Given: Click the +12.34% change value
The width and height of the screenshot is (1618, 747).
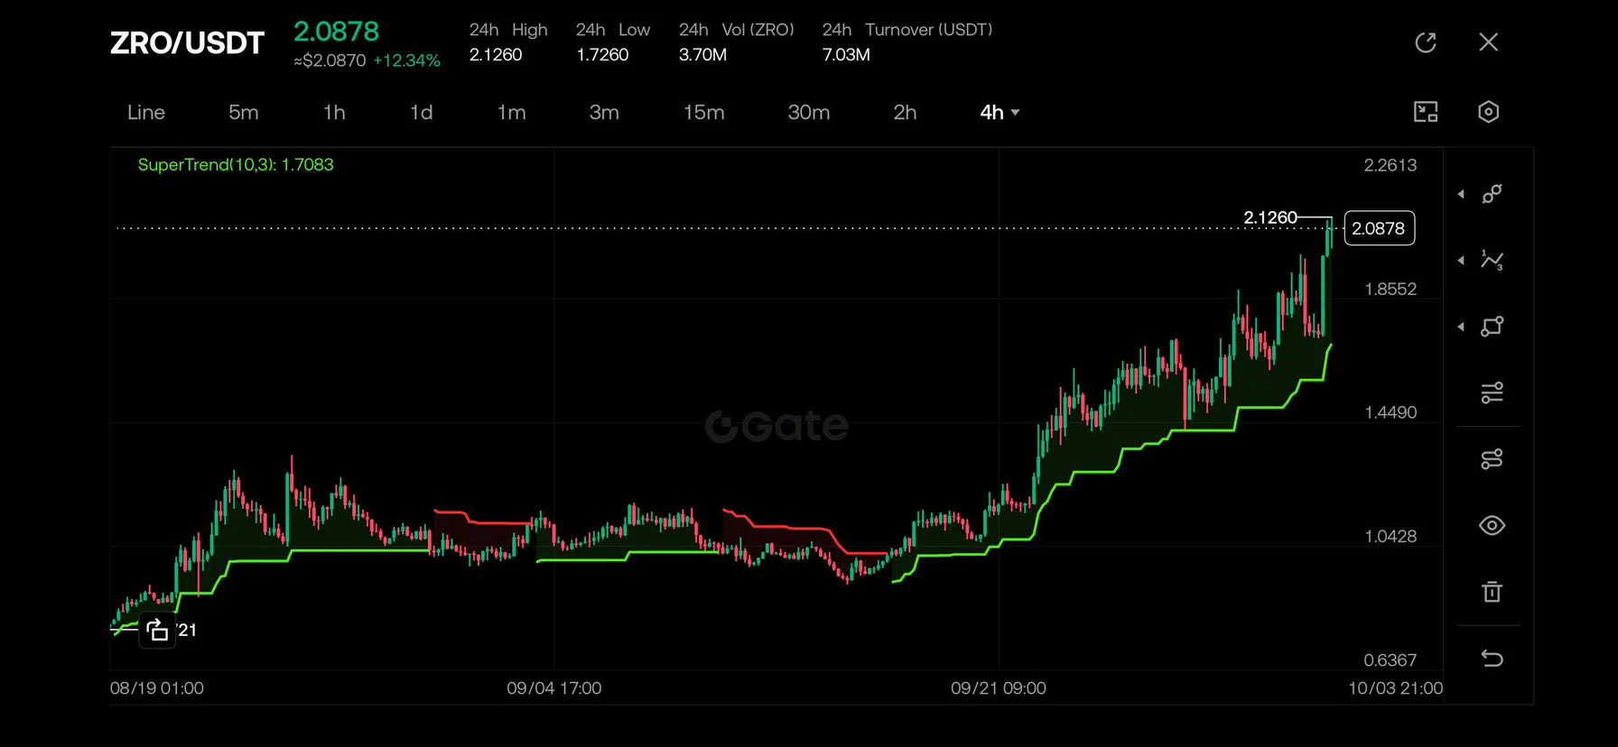Looking at the screenshot, I should tap(407, 60).
